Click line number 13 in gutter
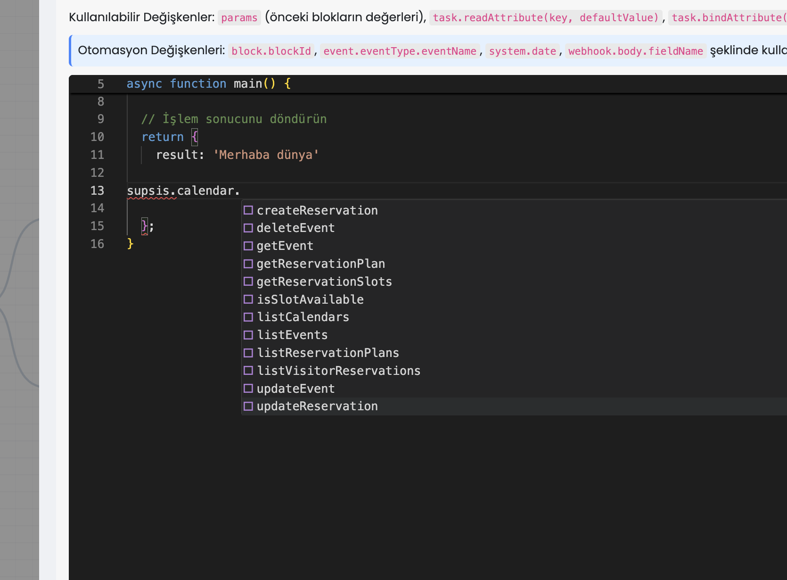Viewport: 787px width, 580px height. 98,191
